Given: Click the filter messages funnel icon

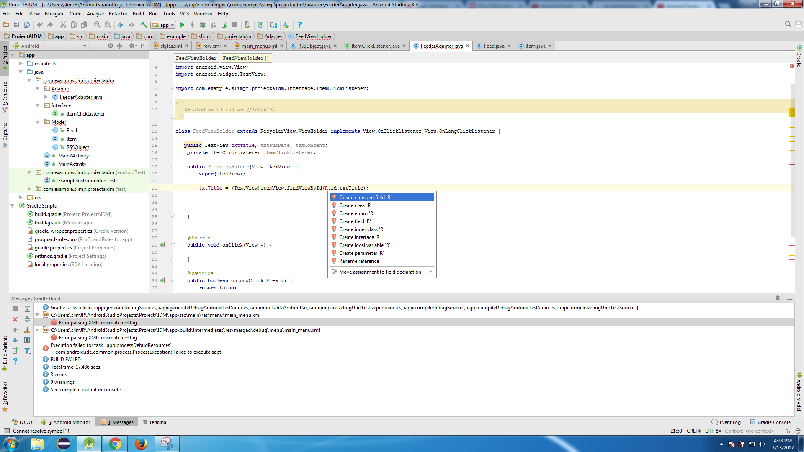Looking at the screenshot, I should pos(27,351).
